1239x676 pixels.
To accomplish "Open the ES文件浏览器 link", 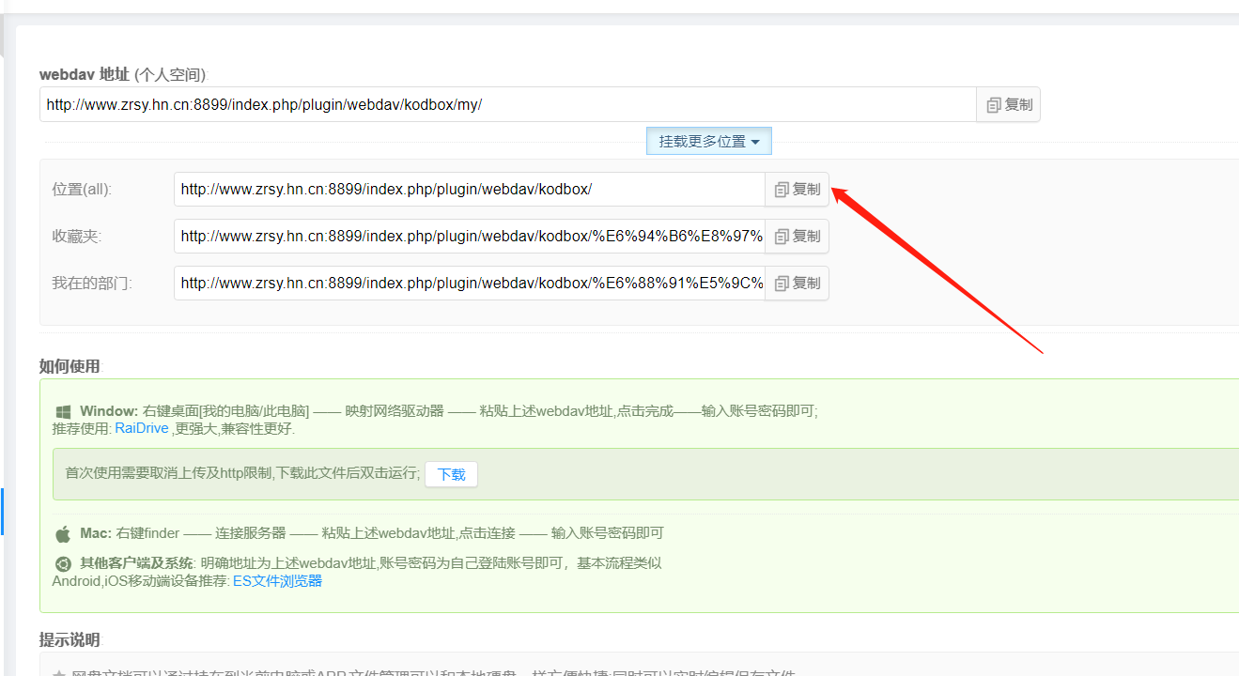I will [277, 580].
